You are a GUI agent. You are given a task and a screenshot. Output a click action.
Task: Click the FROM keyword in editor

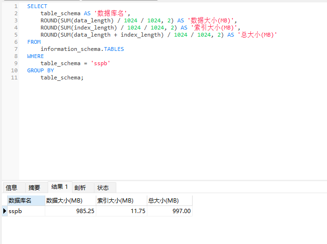pos(34,42)
